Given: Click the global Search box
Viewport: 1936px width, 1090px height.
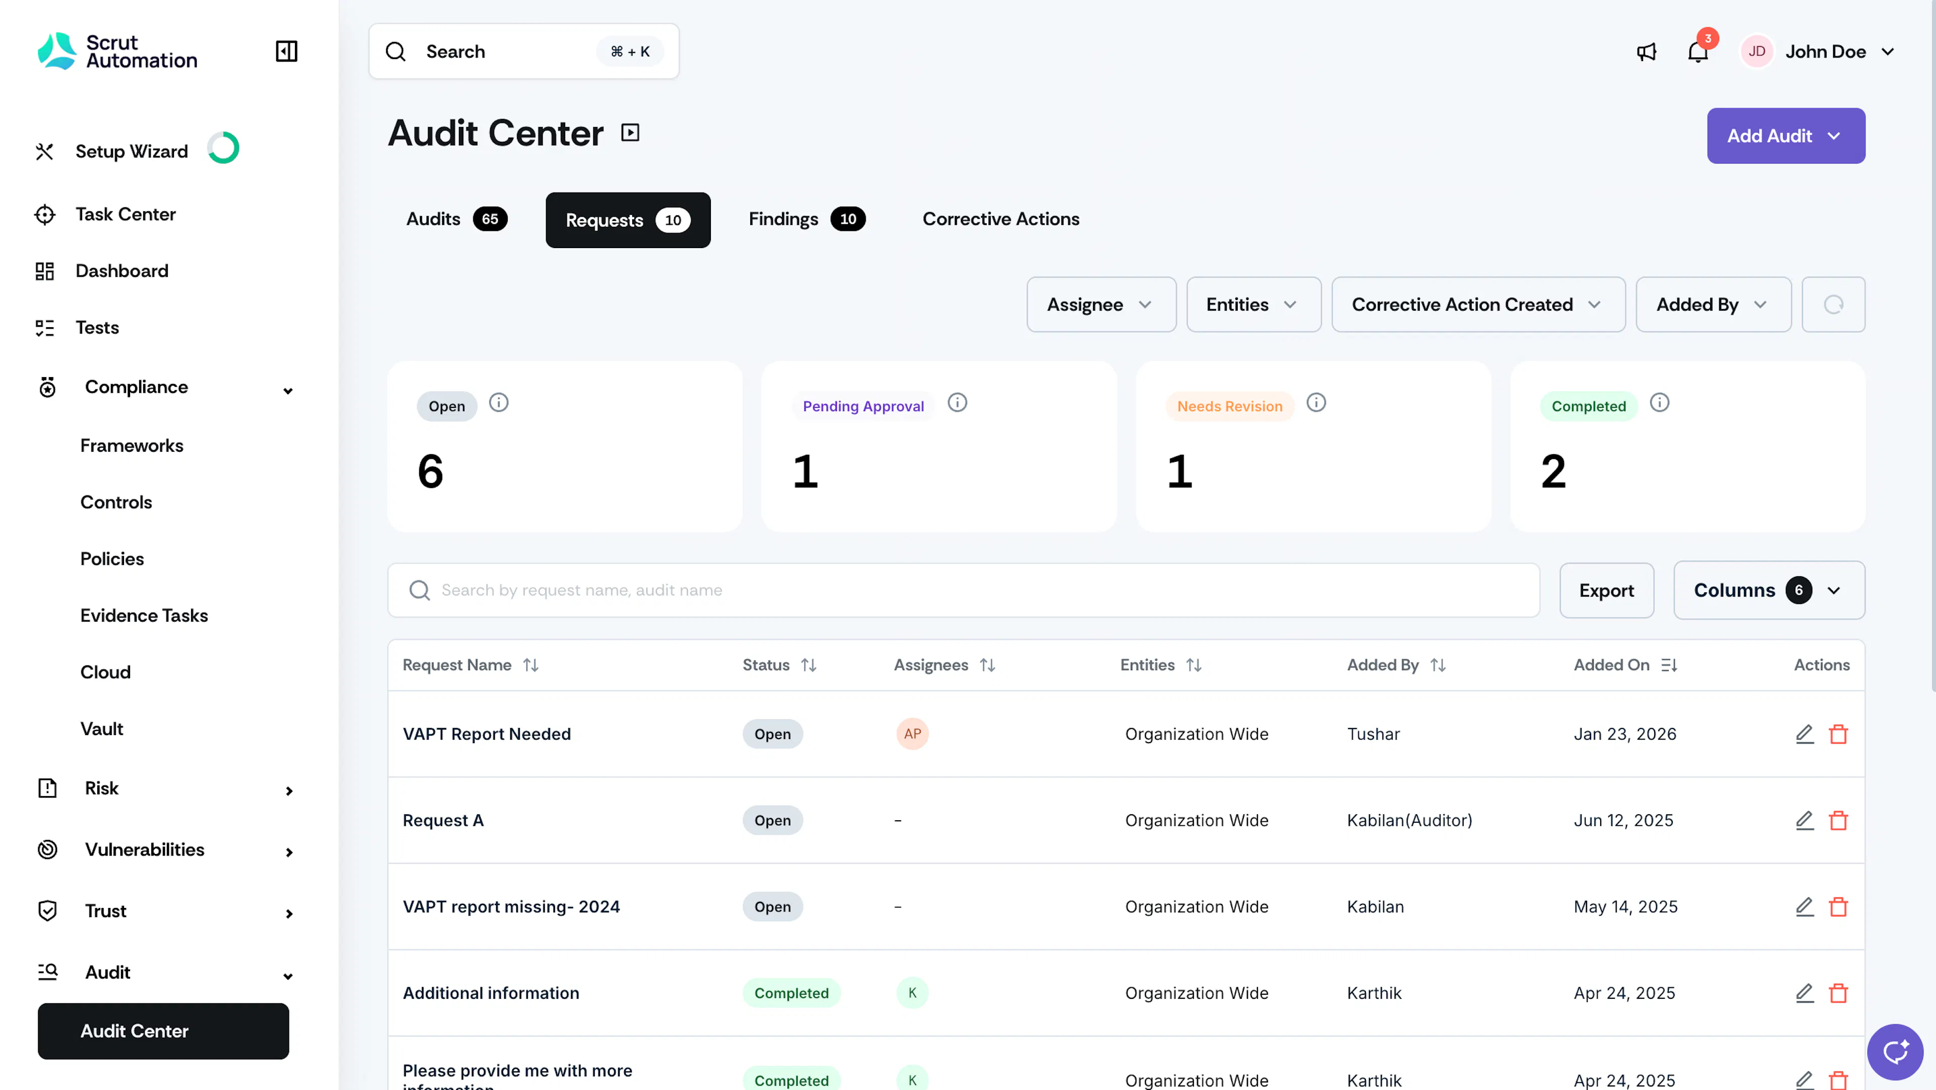Looking at the screenshot, I should [524, 51].
